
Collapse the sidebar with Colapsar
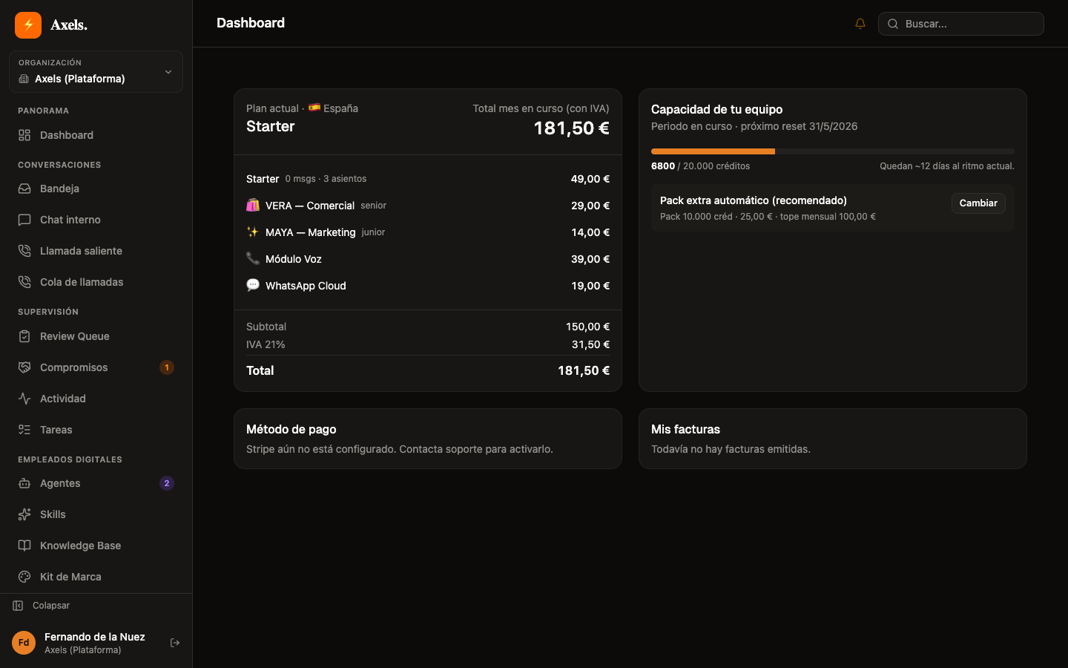coord(42,606)
